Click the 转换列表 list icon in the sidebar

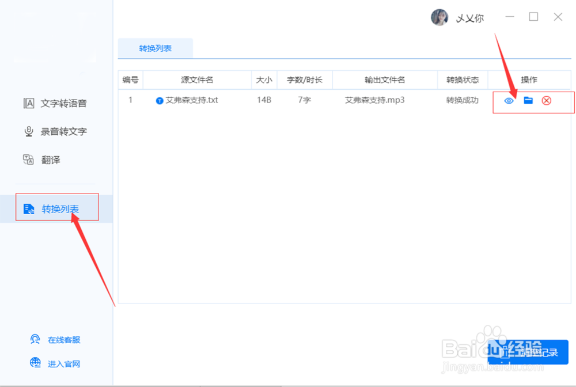coord(29,208)
